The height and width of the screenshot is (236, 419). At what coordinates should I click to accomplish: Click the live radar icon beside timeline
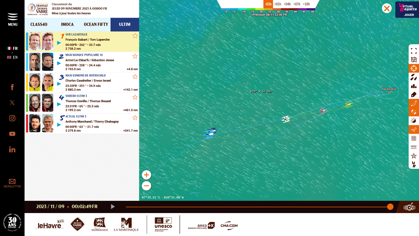pos(409,207)
